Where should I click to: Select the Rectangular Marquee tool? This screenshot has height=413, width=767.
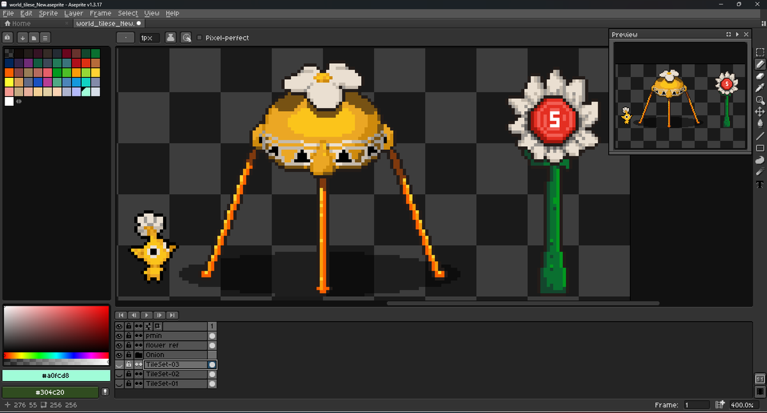pos(760,52)
